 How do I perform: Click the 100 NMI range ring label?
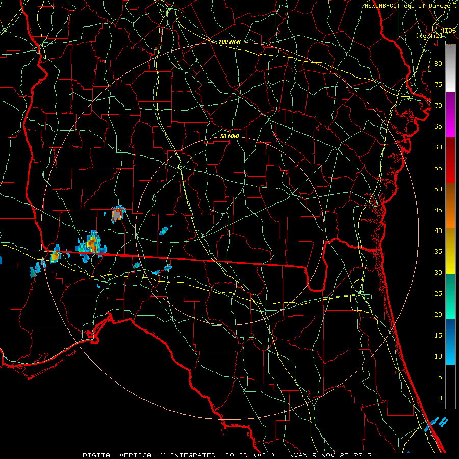[x=229, y=42]
